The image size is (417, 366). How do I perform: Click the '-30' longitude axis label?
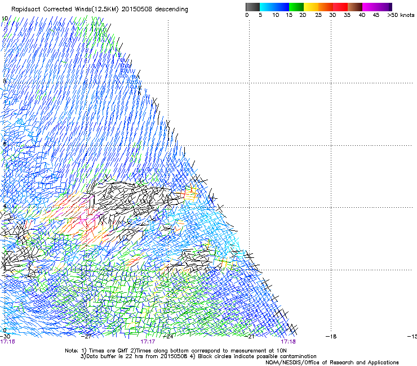[5, 337]
